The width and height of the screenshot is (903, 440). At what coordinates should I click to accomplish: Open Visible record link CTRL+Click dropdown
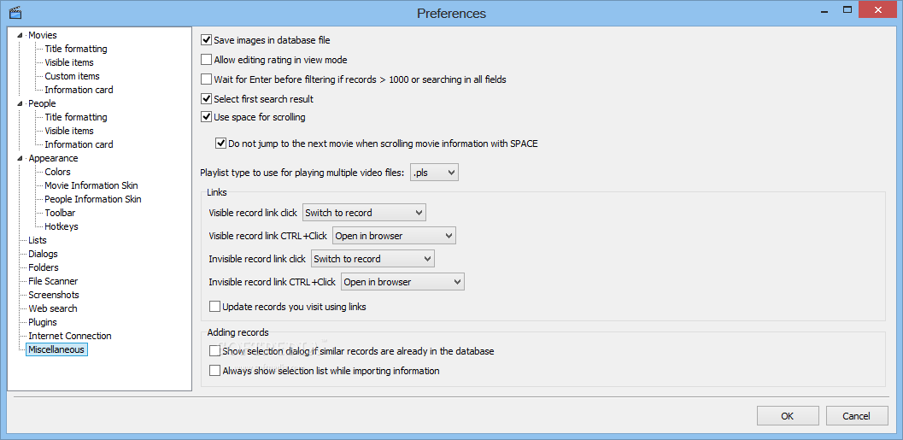[x=395, y=236]
